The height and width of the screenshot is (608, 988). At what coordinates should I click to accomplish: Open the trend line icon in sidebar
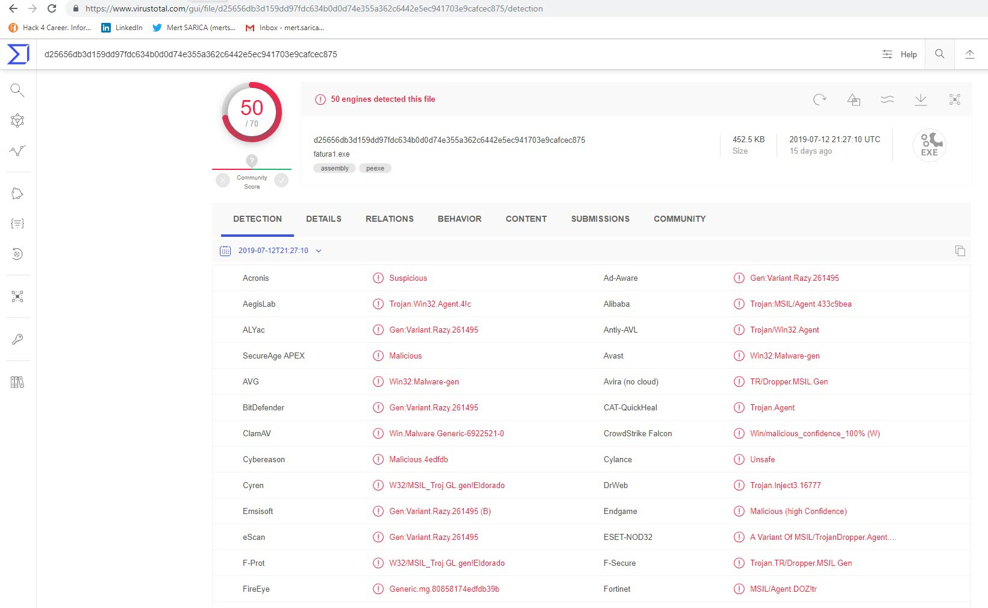pos(17,151)
